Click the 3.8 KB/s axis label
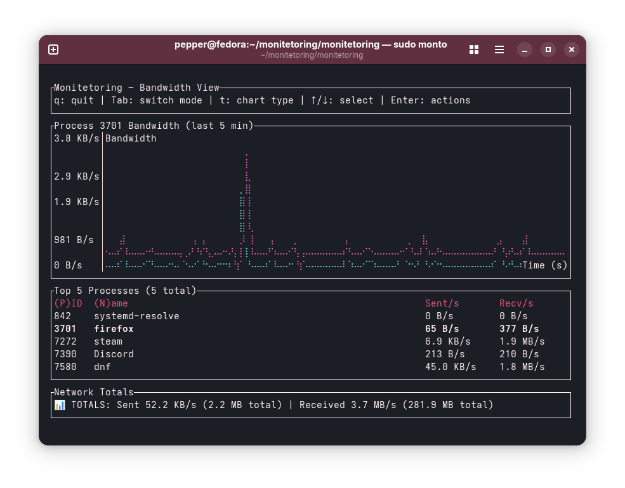625x488 pixels. (x=77, y=139)
